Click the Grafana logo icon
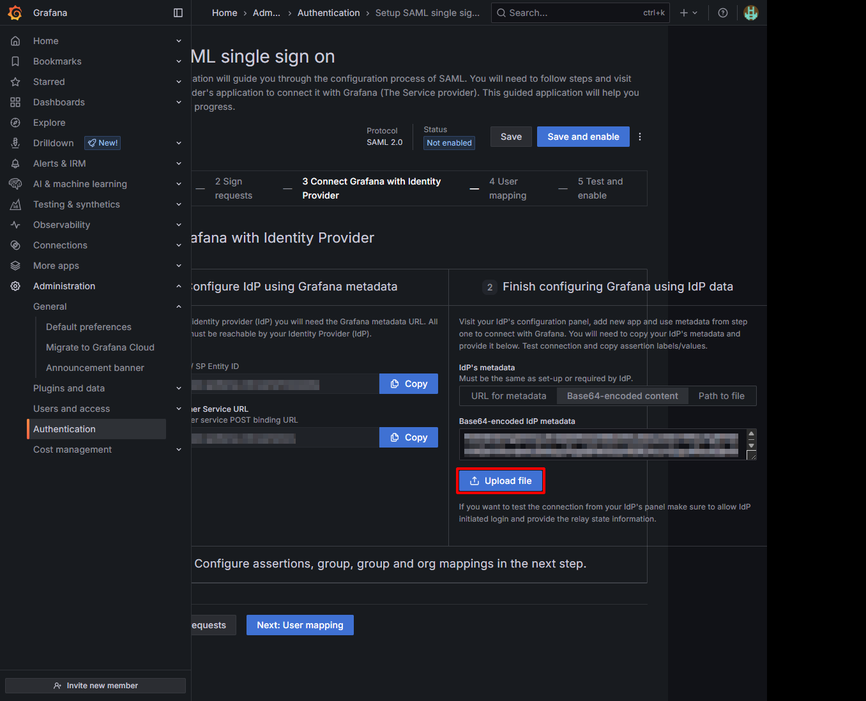This screenshot has width=866, height=701. [15, 13]
